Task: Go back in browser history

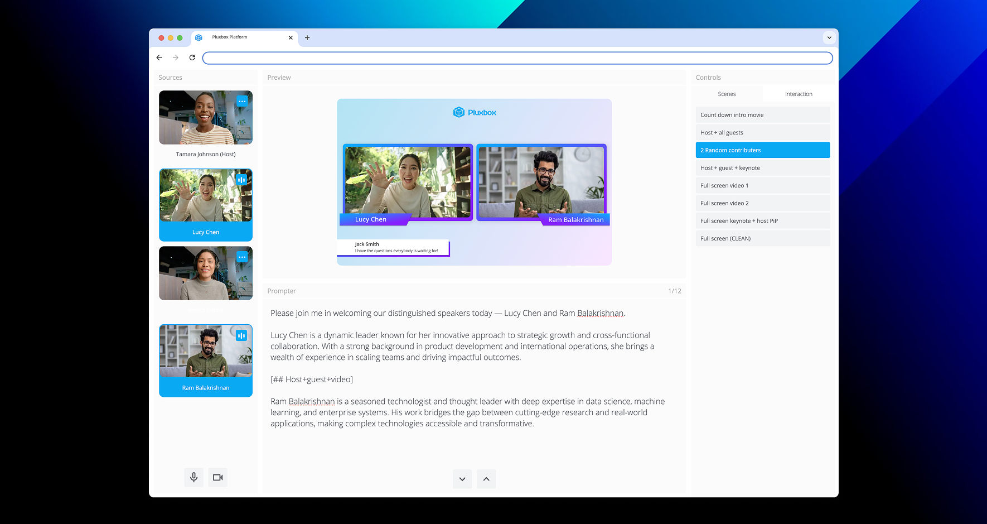Action: 159,58
